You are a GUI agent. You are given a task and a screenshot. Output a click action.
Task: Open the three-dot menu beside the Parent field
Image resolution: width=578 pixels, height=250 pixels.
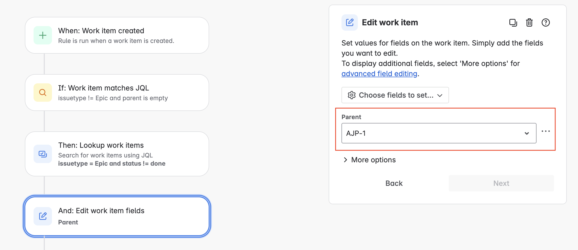coord(546,131)
